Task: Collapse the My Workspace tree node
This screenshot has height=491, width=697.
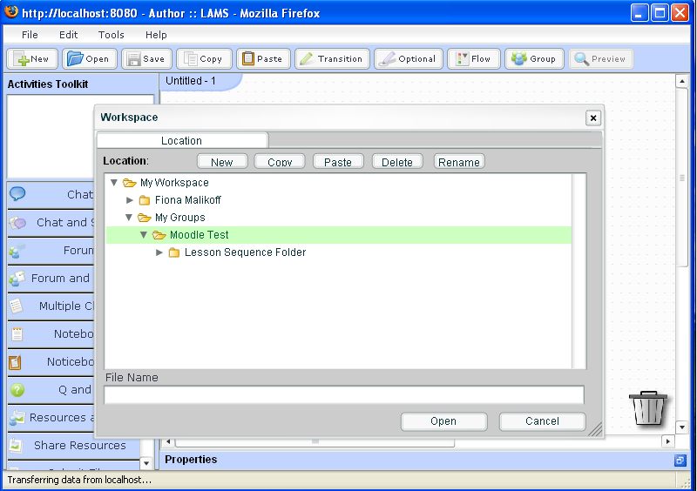Action: (x=115, y=183)
